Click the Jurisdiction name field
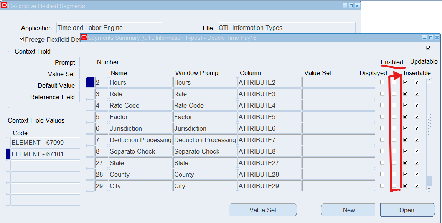 [140, 128]
